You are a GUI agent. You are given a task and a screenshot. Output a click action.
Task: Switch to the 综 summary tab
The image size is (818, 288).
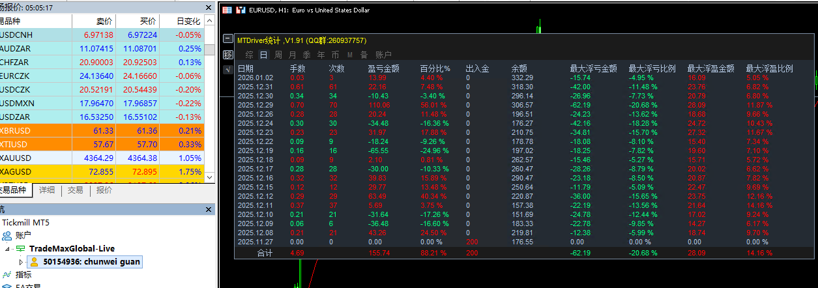[248, 55]
